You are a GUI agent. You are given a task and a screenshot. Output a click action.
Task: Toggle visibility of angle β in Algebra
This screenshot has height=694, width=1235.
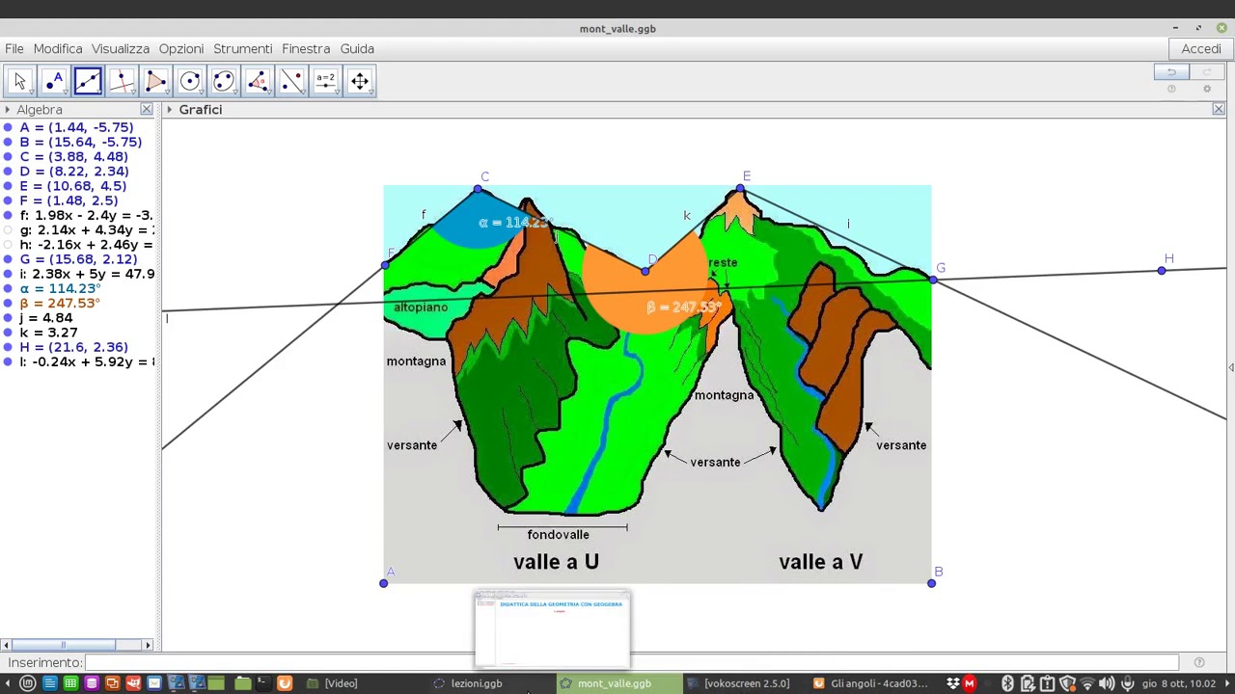point(8,304)
